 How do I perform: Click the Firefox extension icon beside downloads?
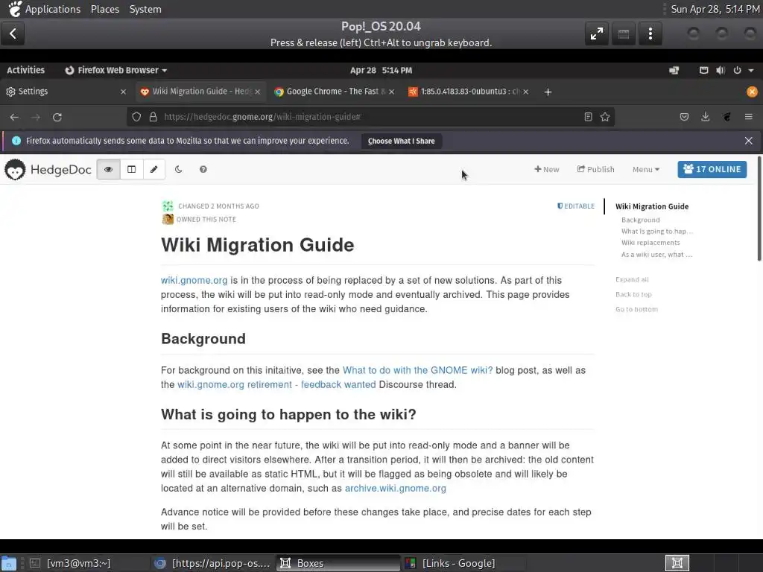pos(727,117)
